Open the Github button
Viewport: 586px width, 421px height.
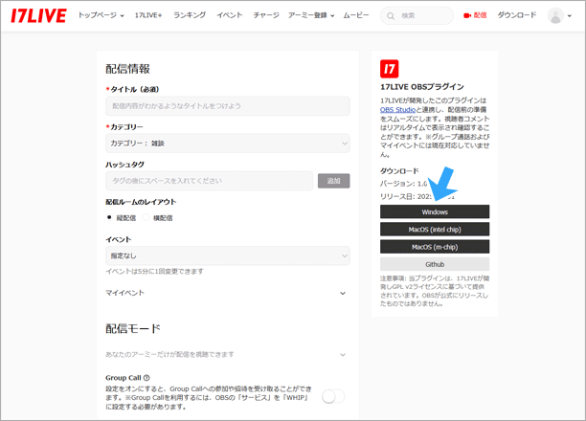click(435, 264)
